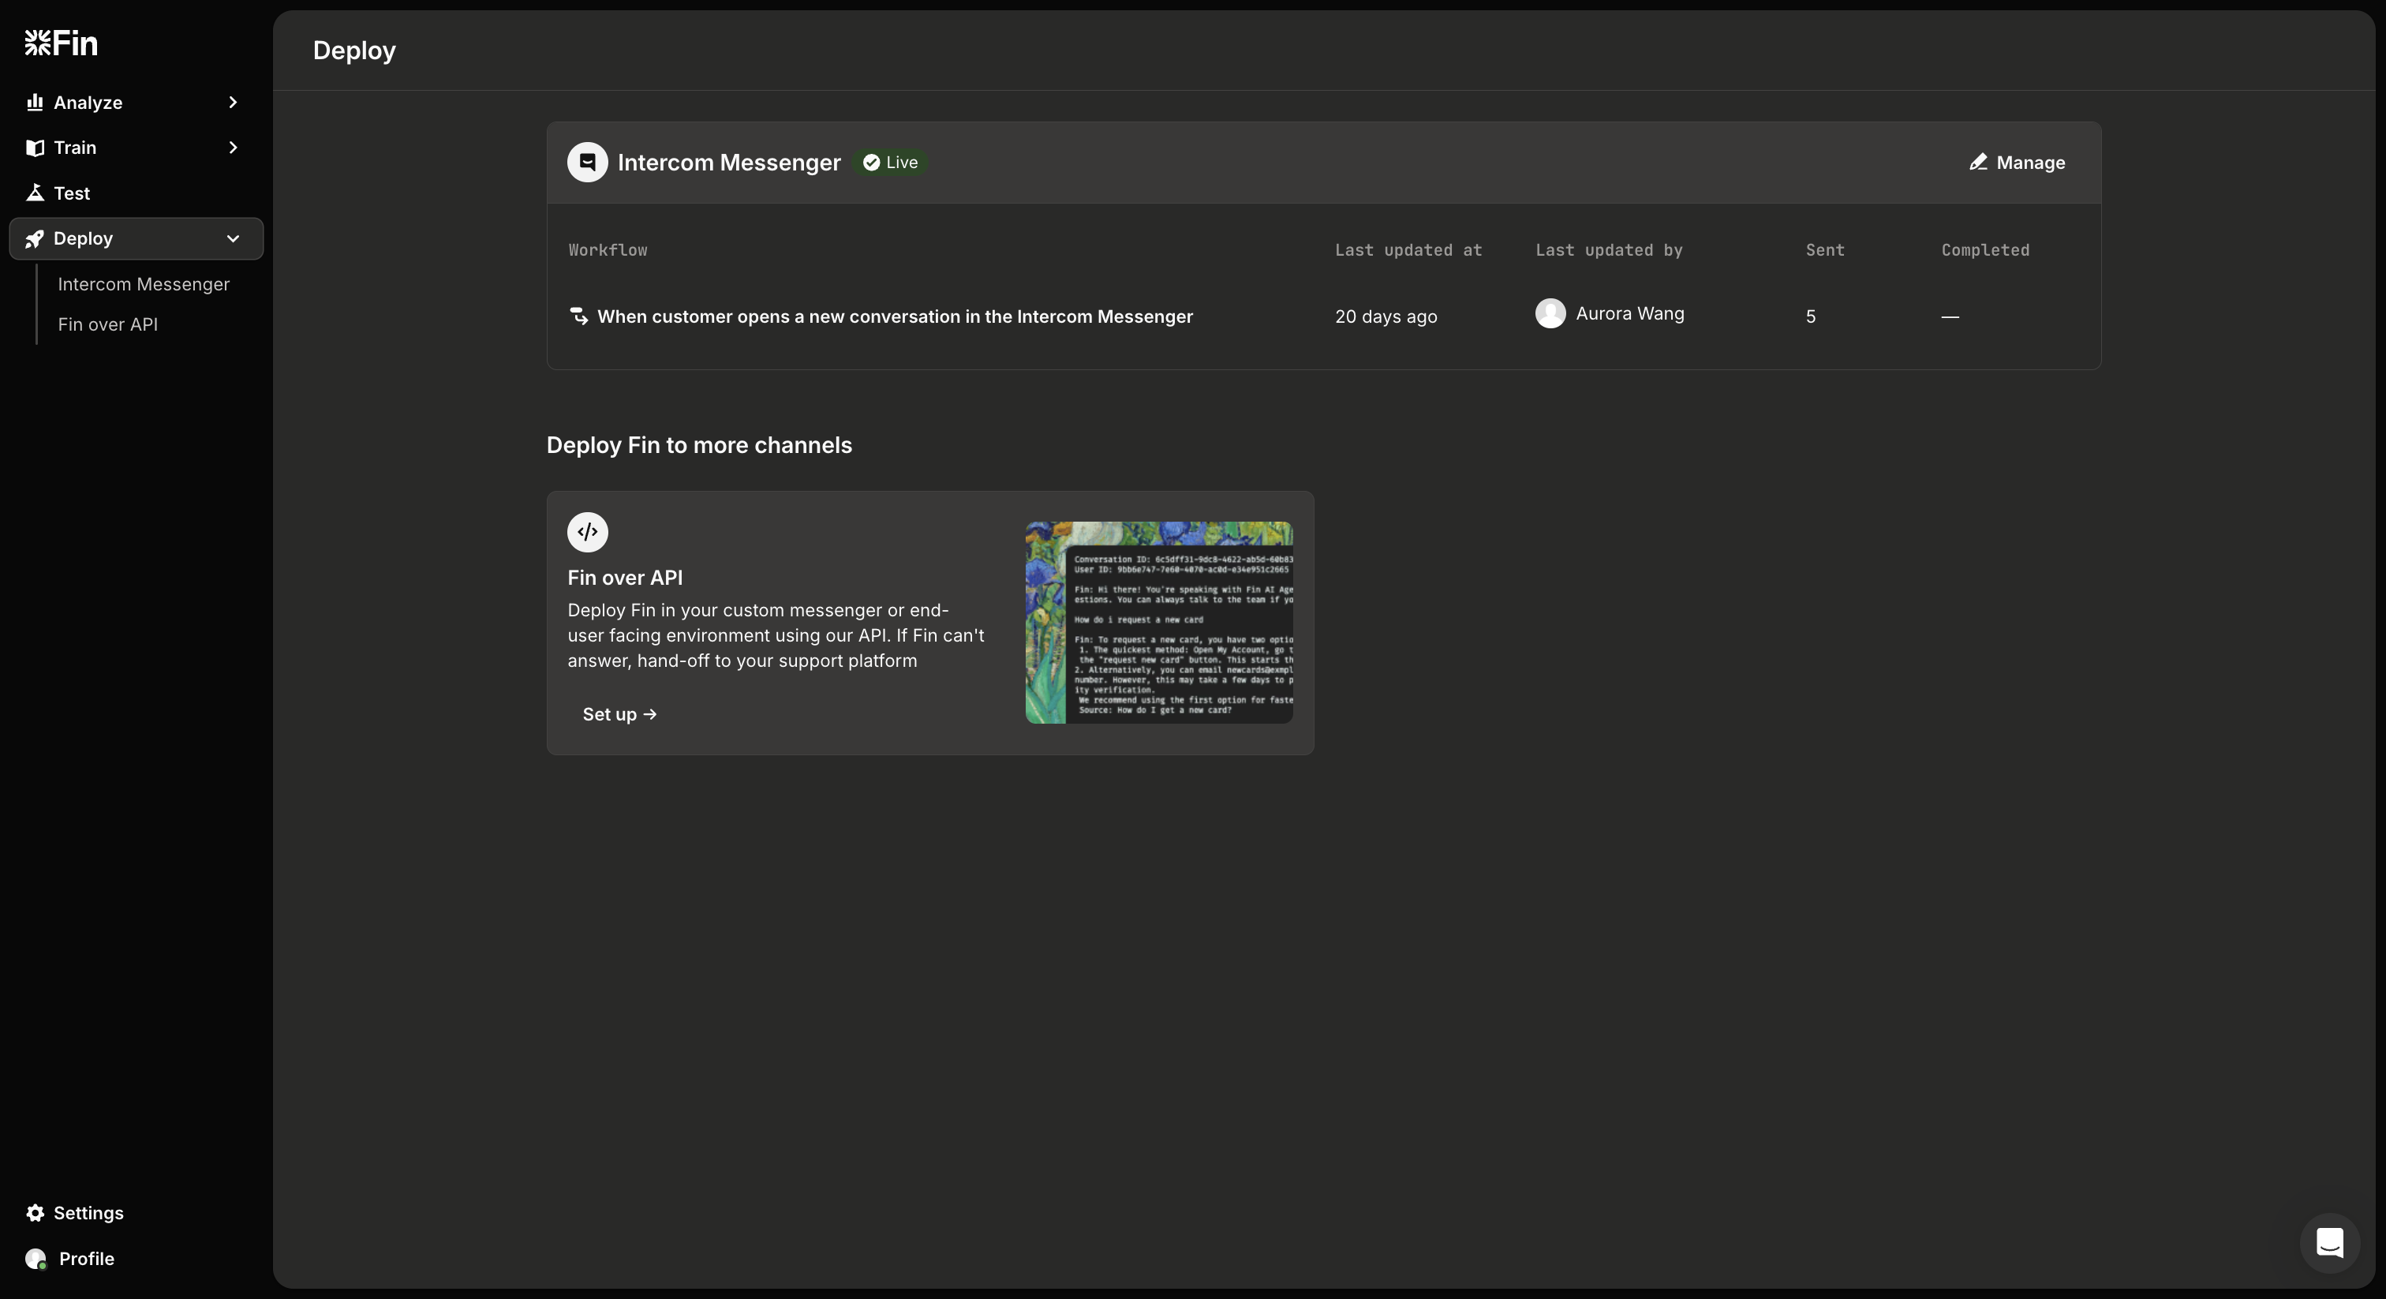Click the green Live checkmark icon
This screenshot has width=2386, height=1299.
tap(872, 162)
